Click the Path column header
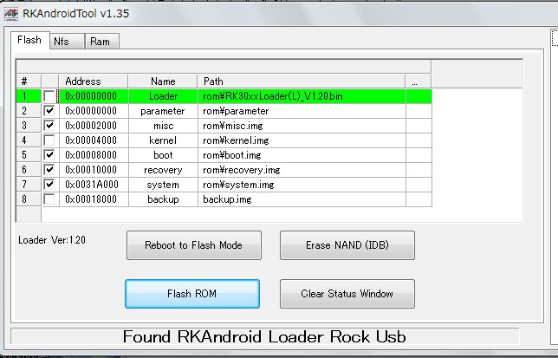Image resolution: width=558 pixels, height=358 pixels. 302,81
